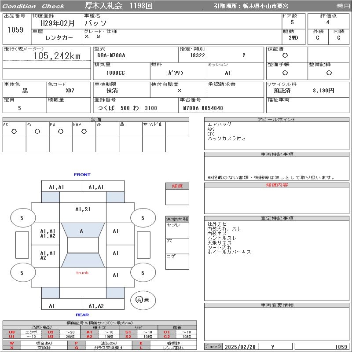Click the 2WD drive value
Screen dimensions: 352x352
pos(293,38)
